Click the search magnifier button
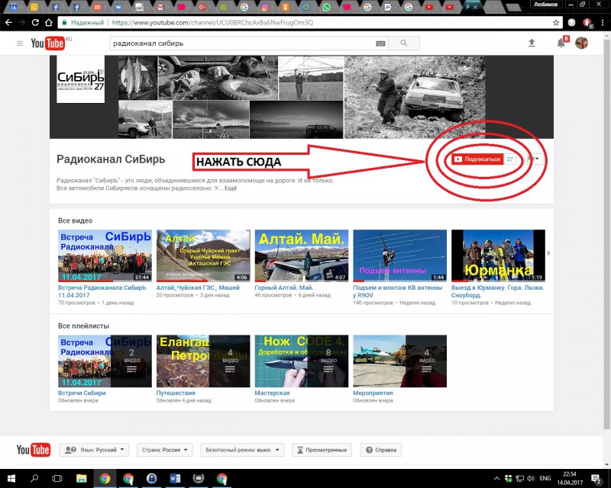The image size is (611, 488). 404,43
